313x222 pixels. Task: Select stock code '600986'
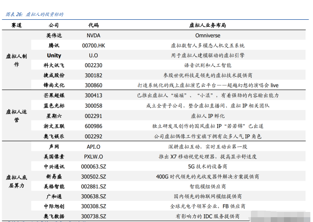coord(93,126)
